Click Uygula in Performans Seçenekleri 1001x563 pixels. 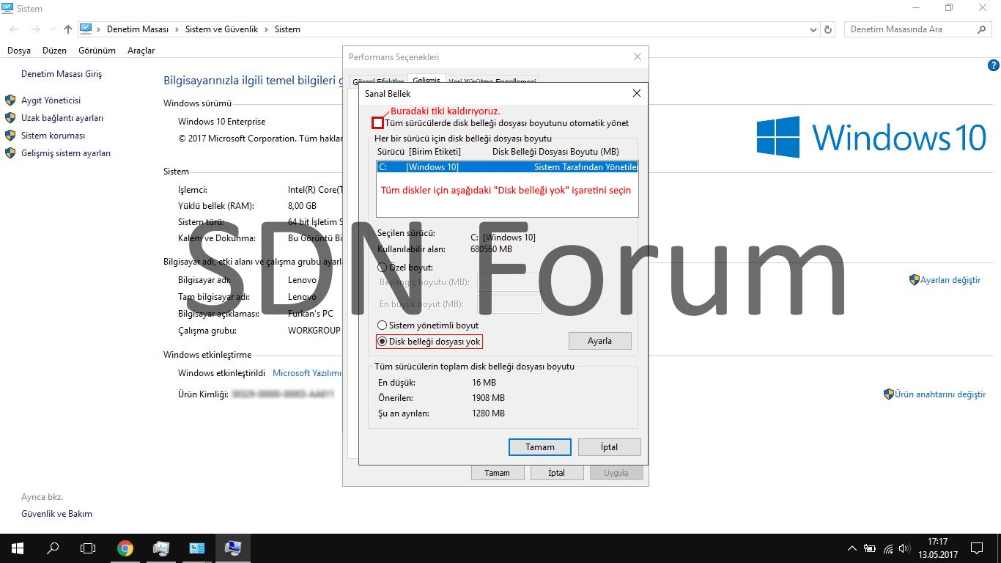click(x=616, y=473)
